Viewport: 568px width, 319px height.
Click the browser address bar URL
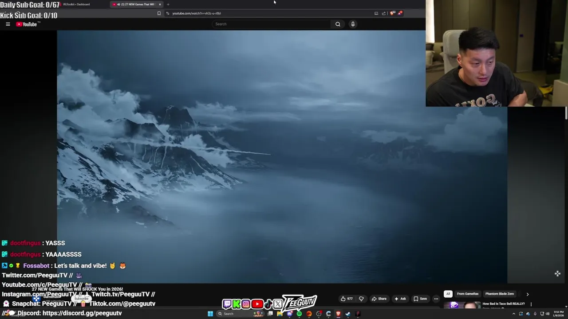click(x=197, y=13)
